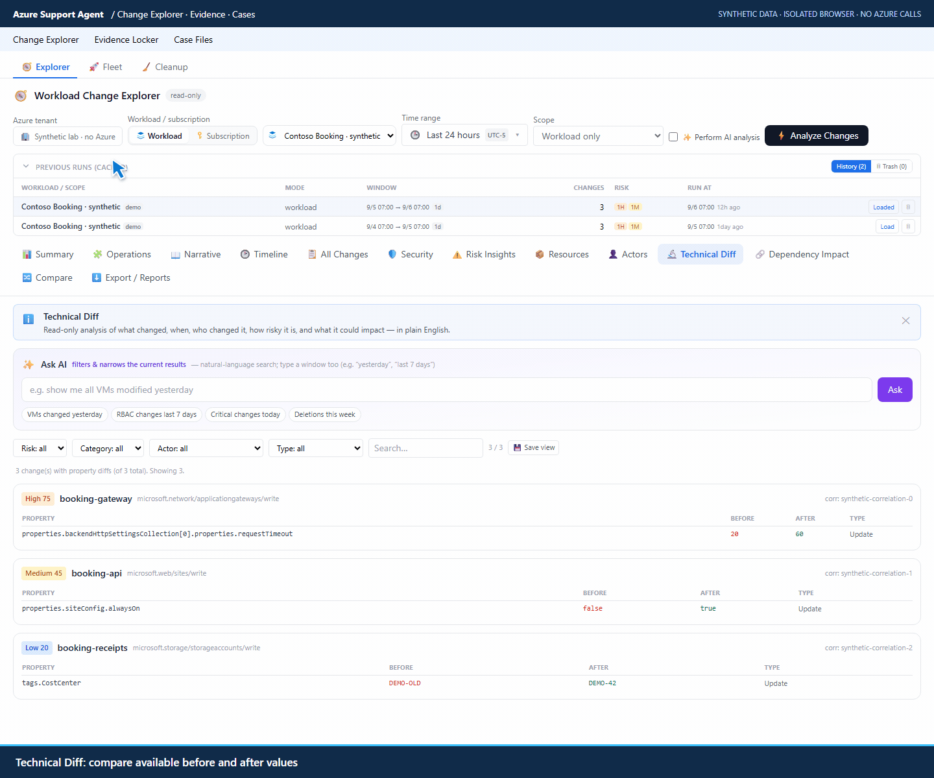Open the Type: all filter

click(316, 448)
